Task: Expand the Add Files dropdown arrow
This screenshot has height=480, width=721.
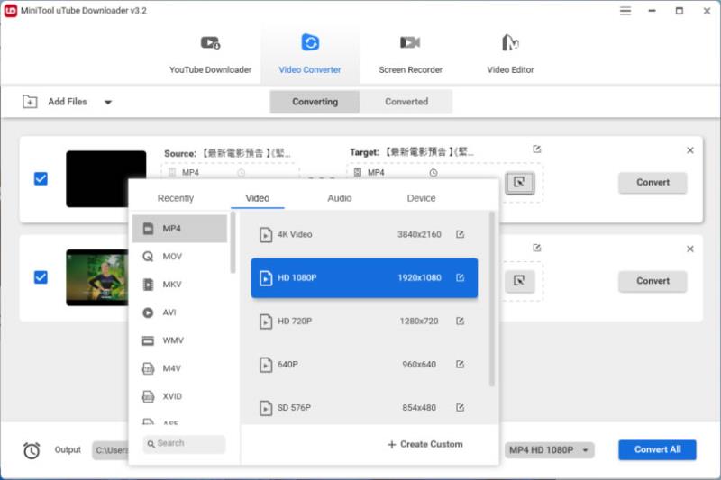Action: coord(107,102)
